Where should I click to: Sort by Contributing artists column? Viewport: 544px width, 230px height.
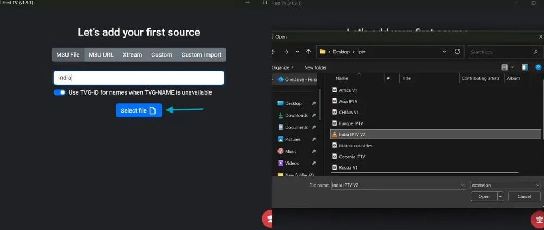481,78
